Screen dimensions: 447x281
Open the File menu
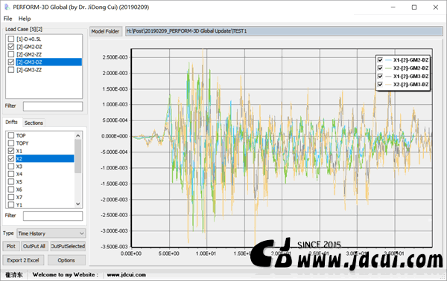(x=7, y=19)
